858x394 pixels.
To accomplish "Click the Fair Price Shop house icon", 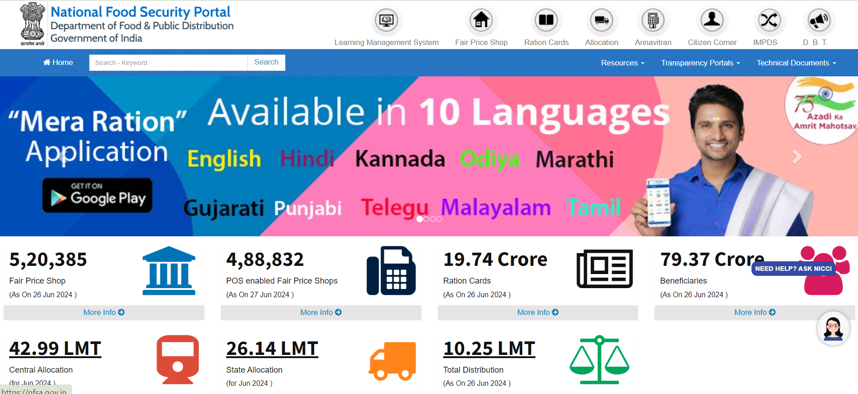I will 481,20.
